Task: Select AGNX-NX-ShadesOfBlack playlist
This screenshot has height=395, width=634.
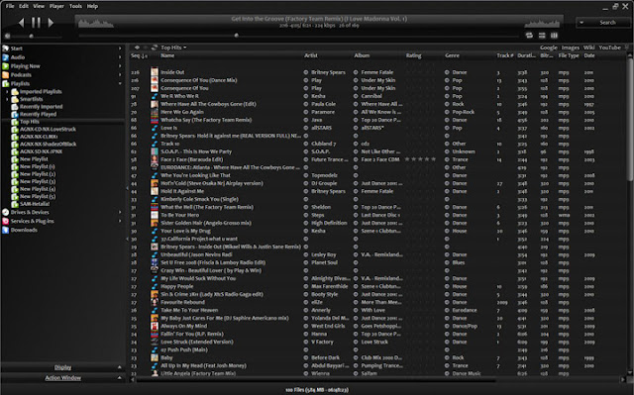Action: click(49, 145)
